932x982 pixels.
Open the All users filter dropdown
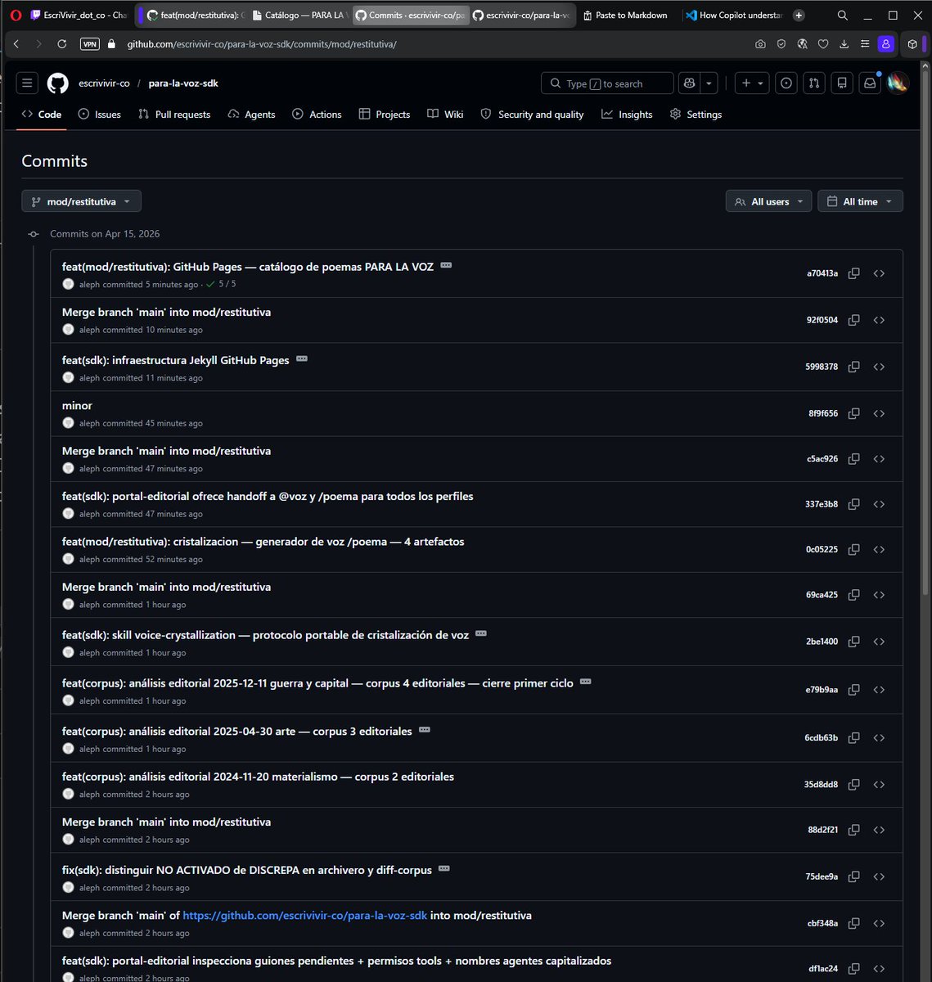[768, 201]
